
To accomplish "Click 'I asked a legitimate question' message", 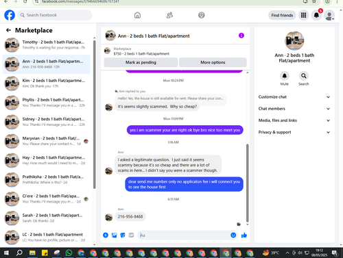I will 168,165.
